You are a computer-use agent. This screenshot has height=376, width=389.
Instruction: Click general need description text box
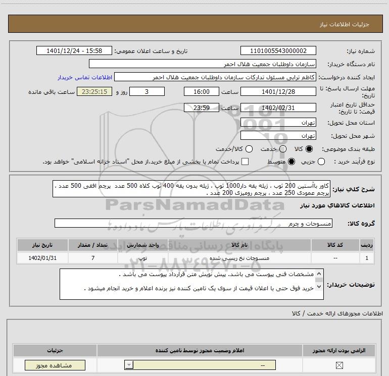click(191, 189)
